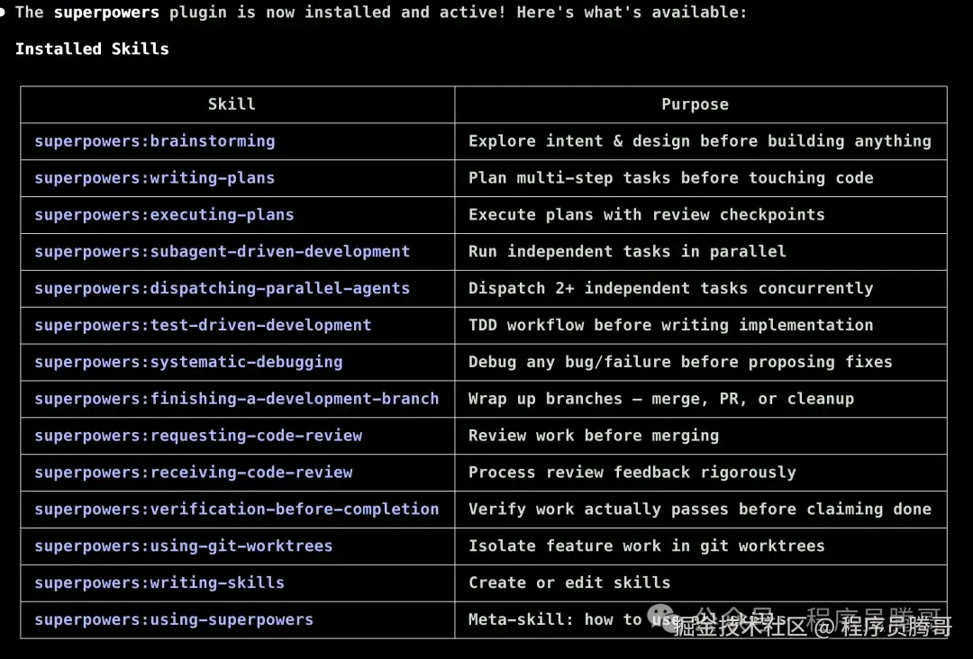This screenshot has width=973, height=659.
Task: Select the superpowers:executing-plans row
Action: coord(164,215)
